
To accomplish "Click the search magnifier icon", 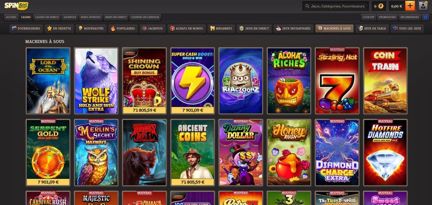I will (307, 6).
